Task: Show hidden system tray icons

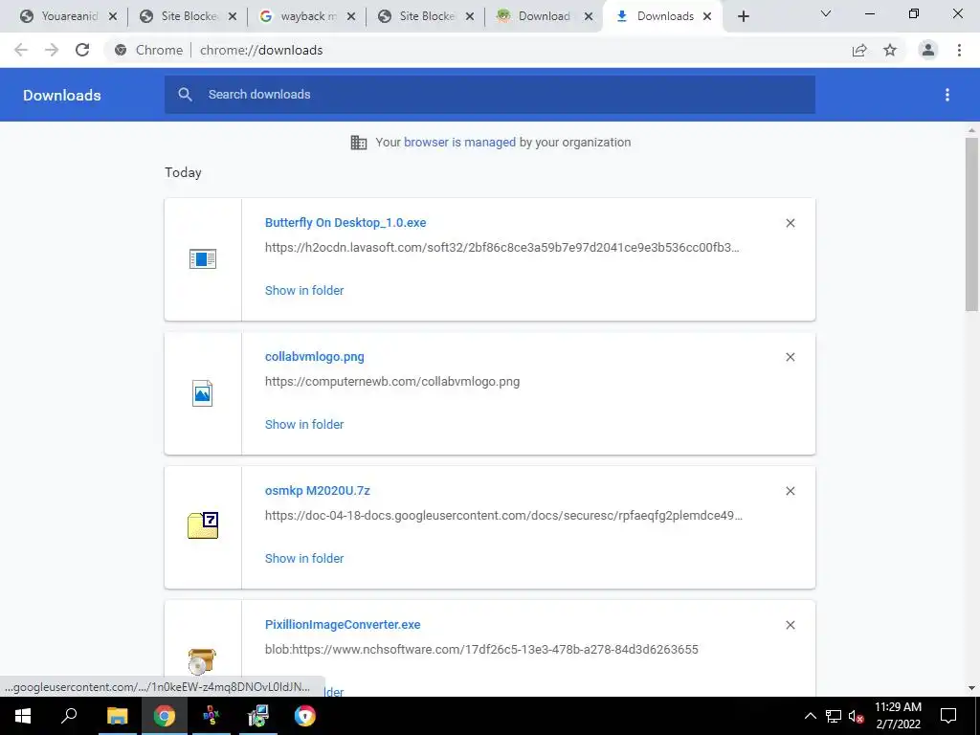Action: (810, 716)
